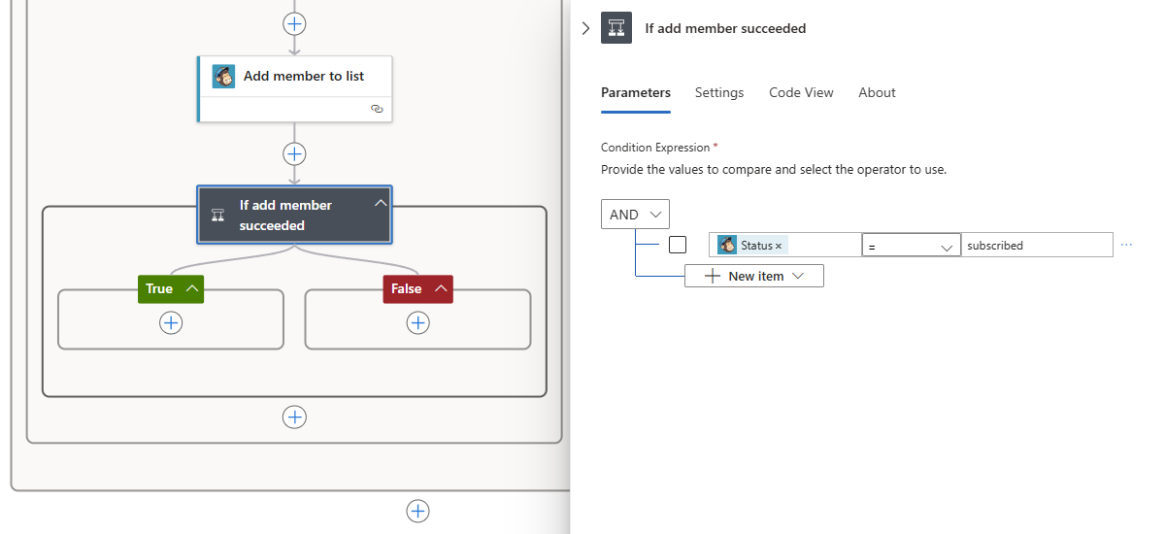Click plus icon at bottom of canvas

pos(417,511)
